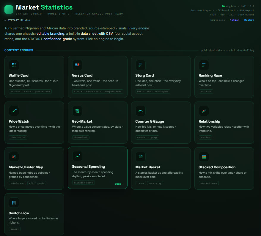This screenshot has height=236, width=261.
Task: Open the Geo-Market title
Action: coord(82,121)
